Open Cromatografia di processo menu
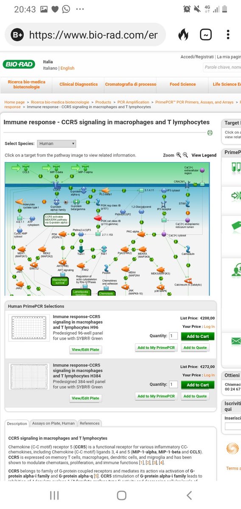The image size is (241, 509). (x=130, y=84)
